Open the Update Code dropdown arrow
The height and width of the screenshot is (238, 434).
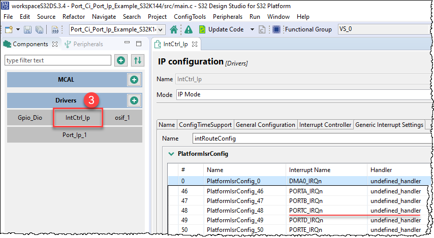point(252,29)
